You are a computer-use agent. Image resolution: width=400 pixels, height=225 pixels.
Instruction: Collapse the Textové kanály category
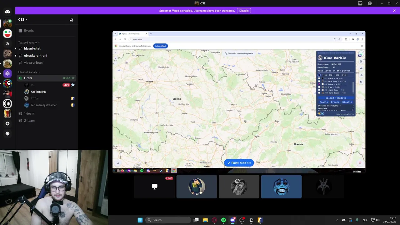[29, 42]
